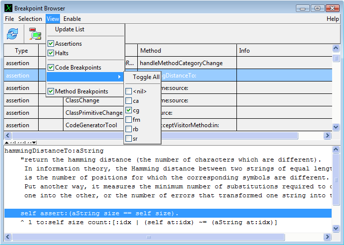Toggle the Method Breakpoints checkbox
344x245 pixels.
coord(51,91)
